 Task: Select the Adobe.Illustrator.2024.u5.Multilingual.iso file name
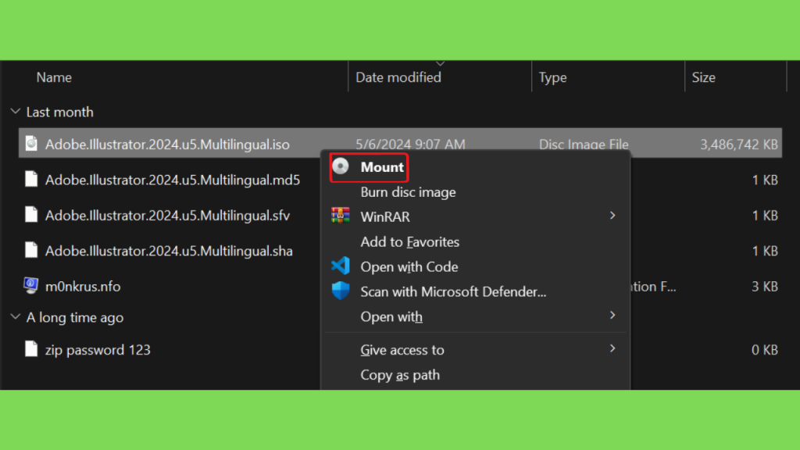click(x=167, y=145)
